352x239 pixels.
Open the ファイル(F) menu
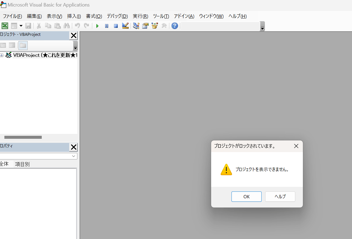click(12, 16)
